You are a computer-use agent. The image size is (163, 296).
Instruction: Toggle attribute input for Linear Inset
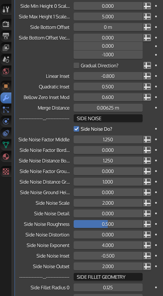click(147, 76)
